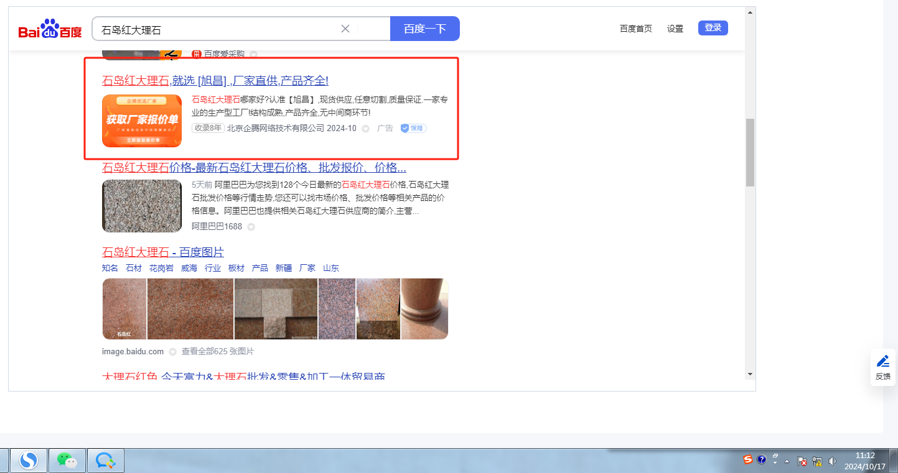The width and height of the screenshot is (898, 473).
Task: Click the 阿里巴巴1688 source name
Action: [x=217, y=227]
